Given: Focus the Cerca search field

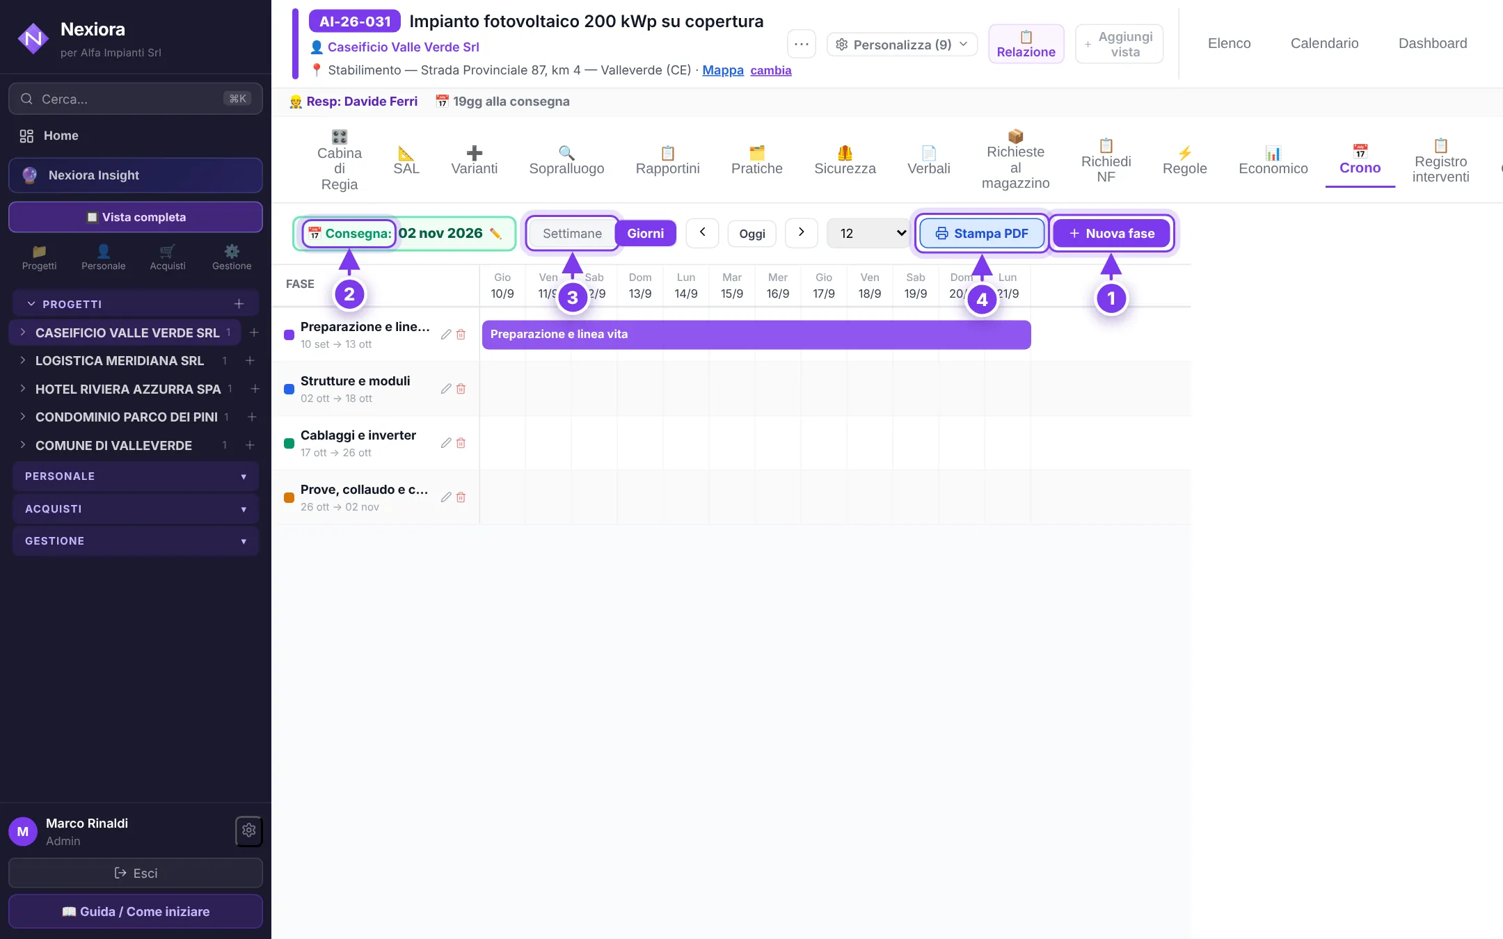Looking at the screenshot, I should [x=136, y=99].
